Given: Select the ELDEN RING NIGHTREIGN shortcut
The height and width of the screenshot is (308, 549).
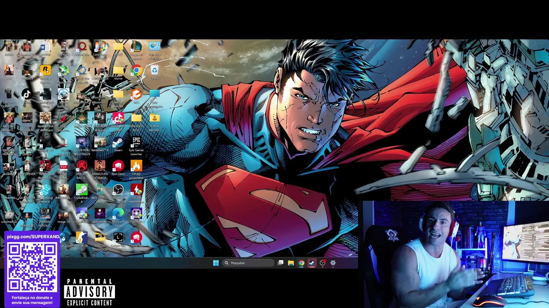Looking at the screenshot, I should point(82,146).
